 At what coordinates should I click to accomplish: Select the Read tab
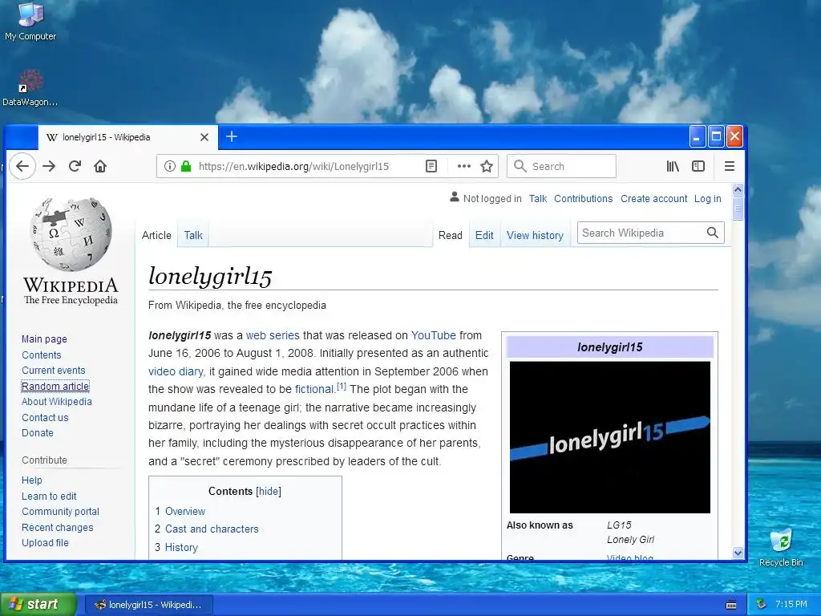coord(451,235)
